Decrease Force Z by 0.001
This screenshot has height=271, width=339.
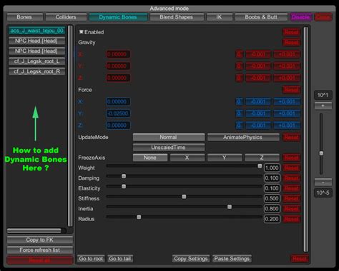(x=258, y=126)
